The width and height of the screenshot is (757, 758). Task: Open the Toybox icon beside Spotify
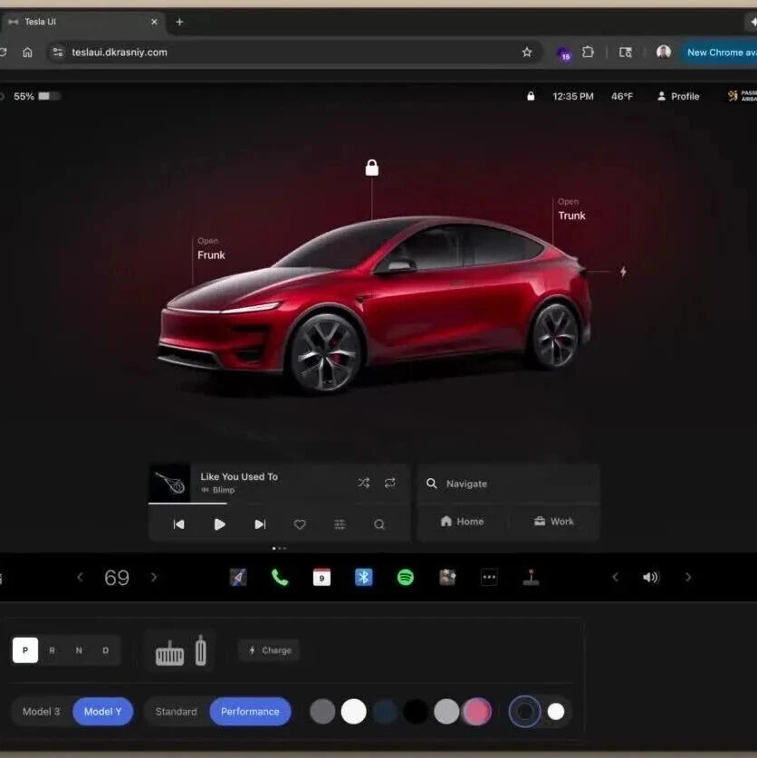pyautogui.click(x=447, y=577)
